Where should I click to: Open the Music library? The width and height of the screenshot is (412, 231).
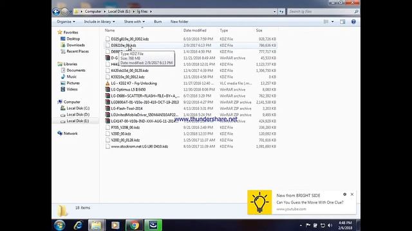(71, 77)
